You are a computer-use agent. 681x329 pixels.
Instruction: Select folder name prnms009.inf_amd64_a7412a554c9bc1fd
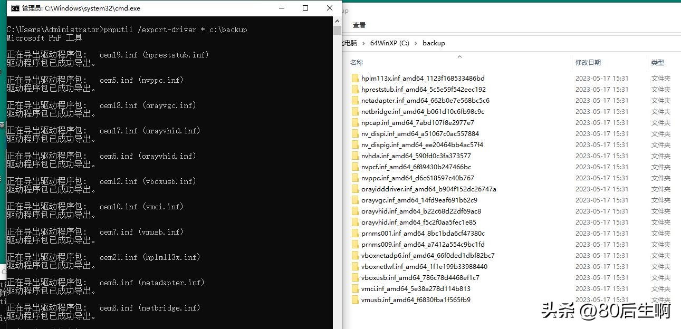[423, 245]
